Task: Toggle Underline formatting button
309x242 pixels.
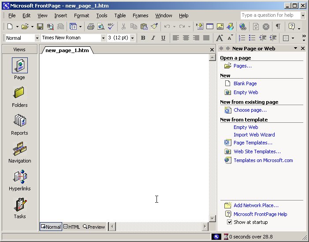Action: (x=163, y=38)
